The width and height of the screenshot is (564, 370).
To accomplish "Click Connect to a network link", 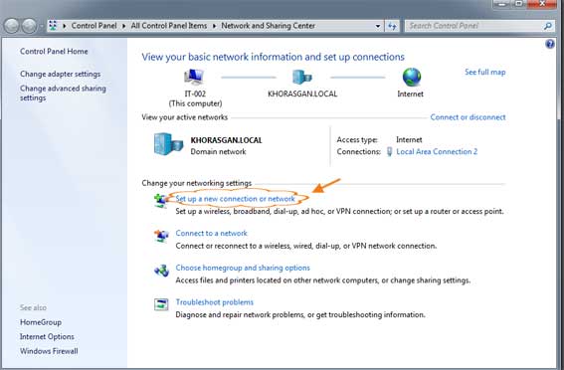I will pyautogui.click(x=211, y=233).
